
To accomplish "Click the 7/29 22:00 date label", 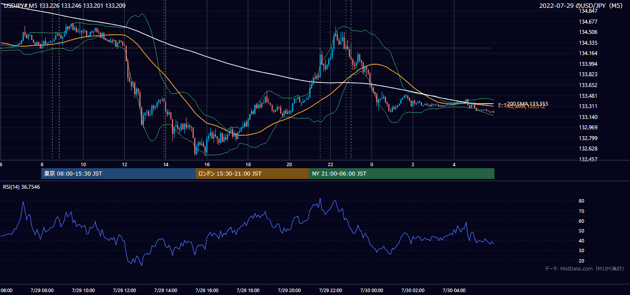I will (x=330, y=290).
